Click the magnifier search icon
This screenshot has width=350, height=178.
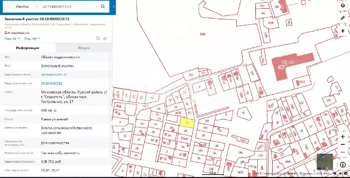103,6
